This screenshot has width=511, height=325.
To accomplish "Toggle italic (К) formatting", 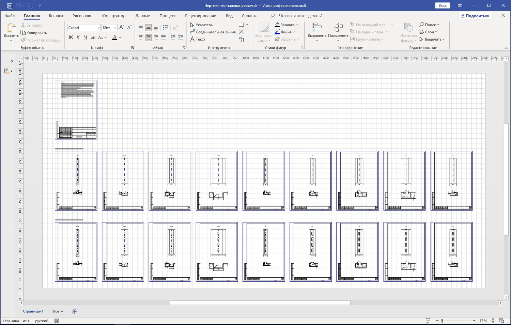I will [x=78, y=37].
